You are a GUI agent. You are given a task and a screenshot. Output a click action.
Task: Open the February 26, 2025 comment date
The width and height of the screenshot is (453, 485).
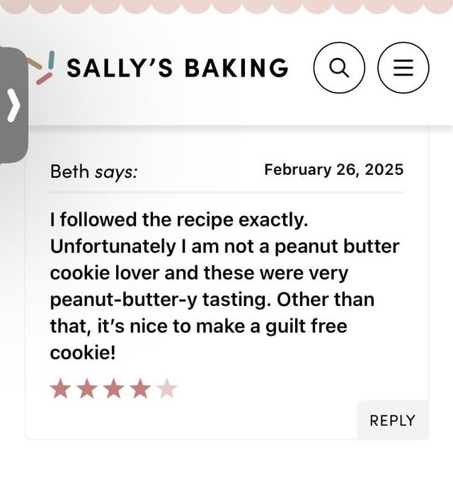333,170
